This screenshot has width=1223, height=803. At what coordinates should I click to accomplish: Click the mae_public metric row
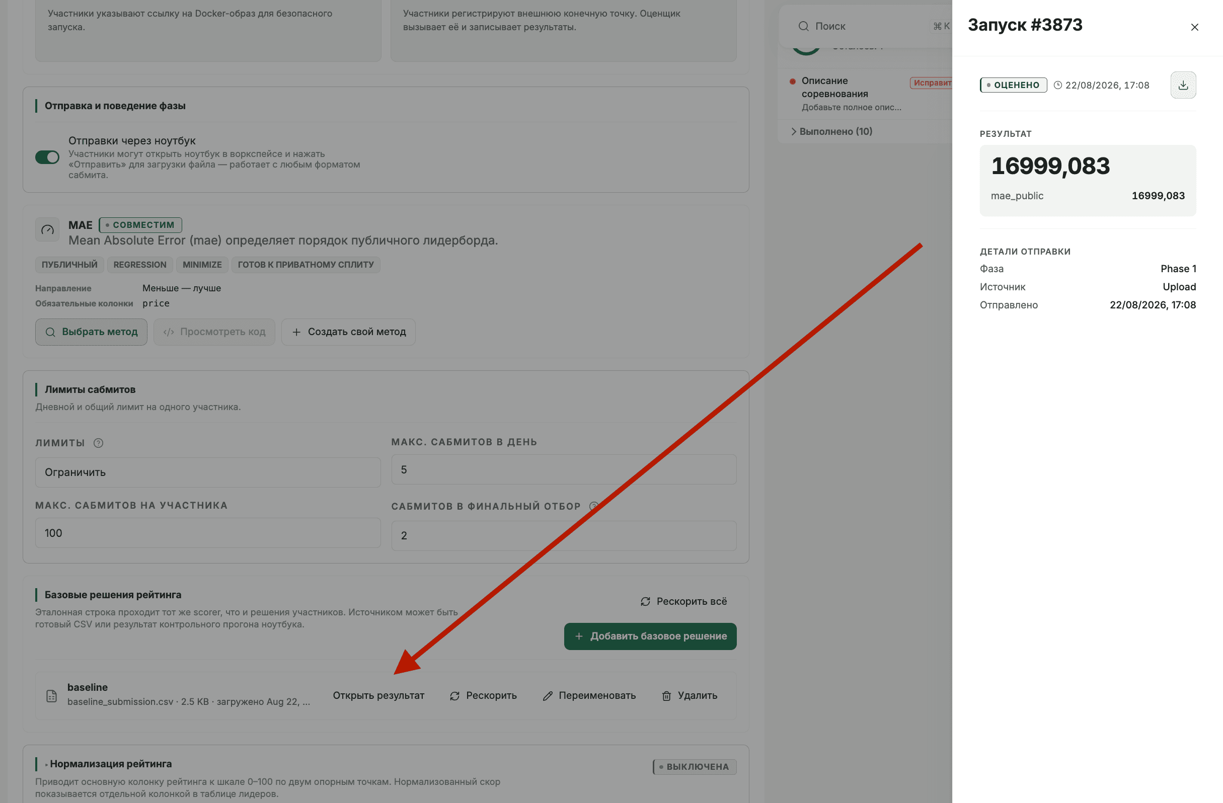tap(1087, 196)
